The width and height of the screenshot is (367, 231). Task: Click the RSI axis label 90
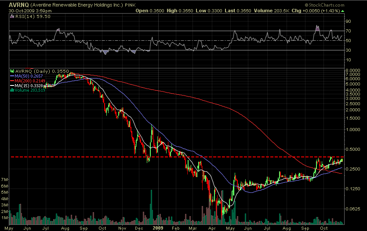[348, 21]
